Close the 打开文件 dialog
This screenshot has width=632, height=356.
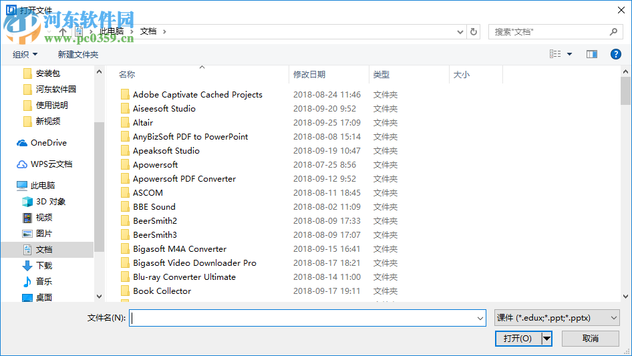coord(621,10)
